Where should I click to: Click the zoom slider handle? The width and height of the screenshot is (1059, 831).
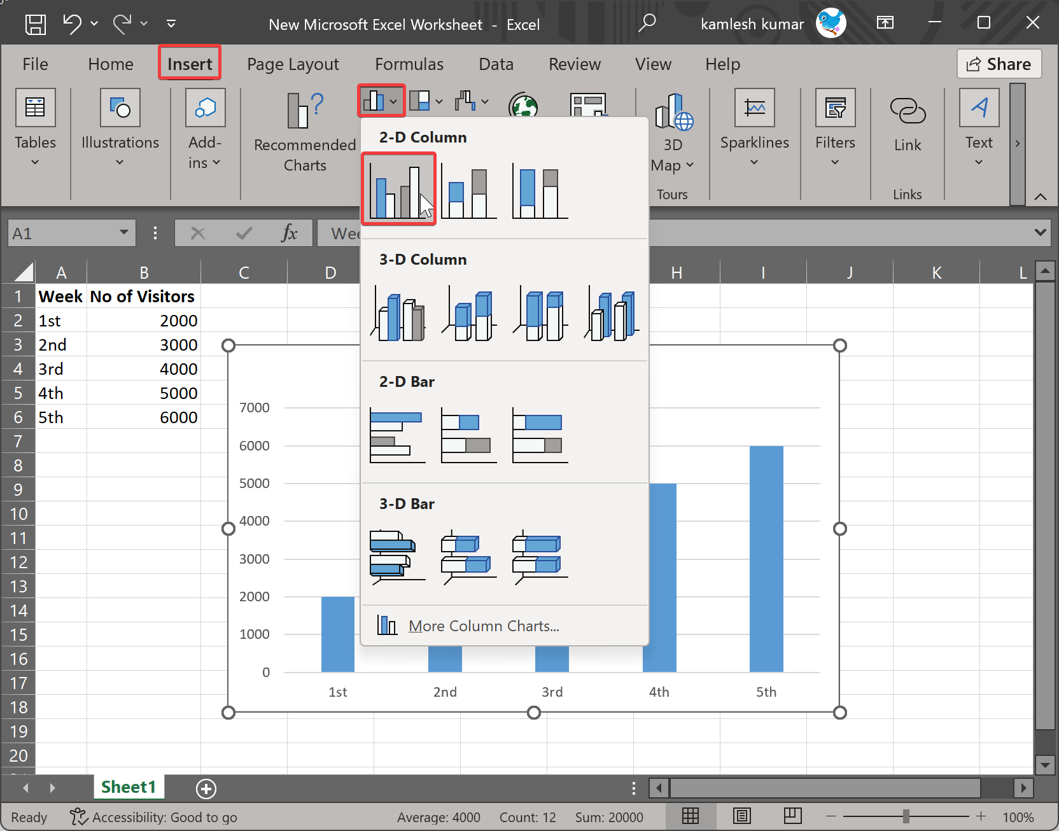click(x=906, y=816)
